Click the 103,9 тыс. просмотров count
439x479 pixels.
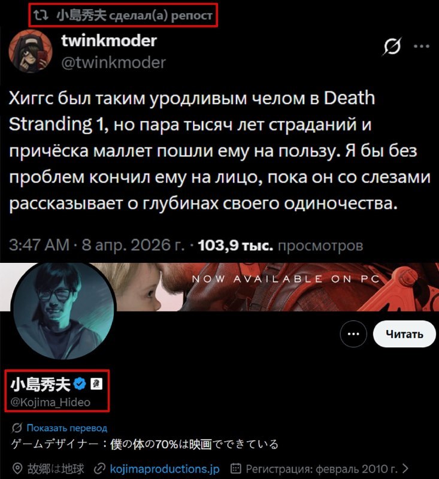point(280,245)
